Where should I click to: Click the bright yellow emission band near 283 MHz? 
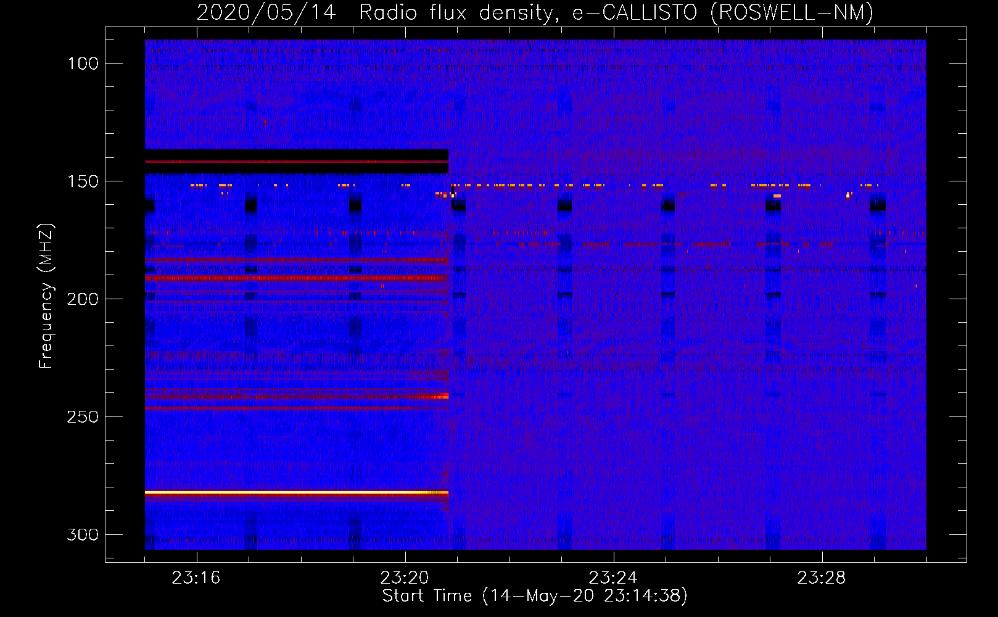coord(297,493)
